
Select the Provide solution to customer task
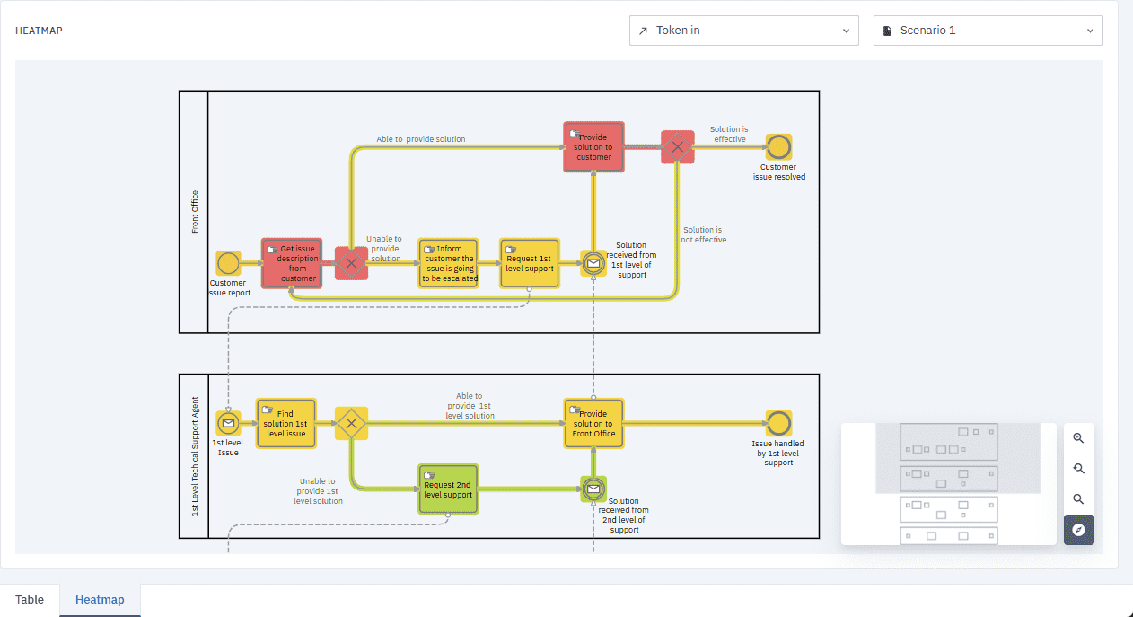pos(593,147)
